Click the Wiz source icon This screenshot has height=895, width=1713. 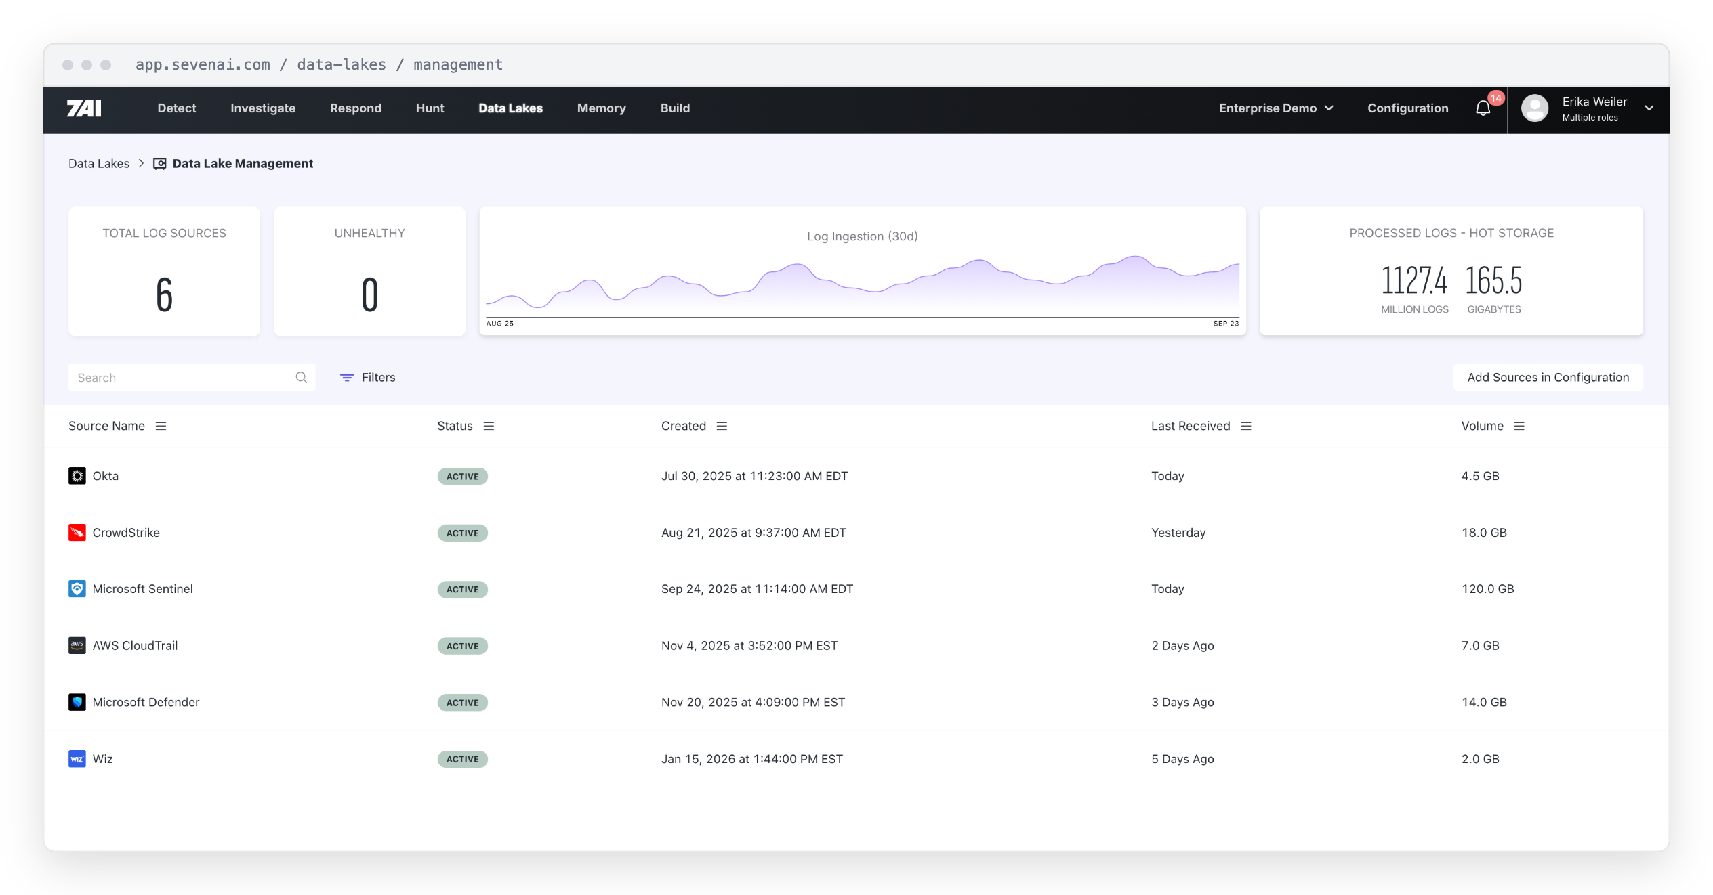pos(77,759)
